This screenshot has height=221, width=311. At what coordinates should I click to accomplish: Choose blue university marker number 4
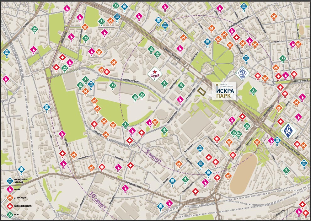tap(172, 181)
